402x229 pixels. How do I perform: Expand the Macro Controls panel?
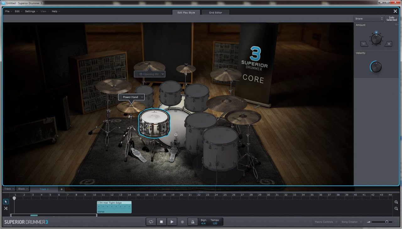tap(325, 222)
